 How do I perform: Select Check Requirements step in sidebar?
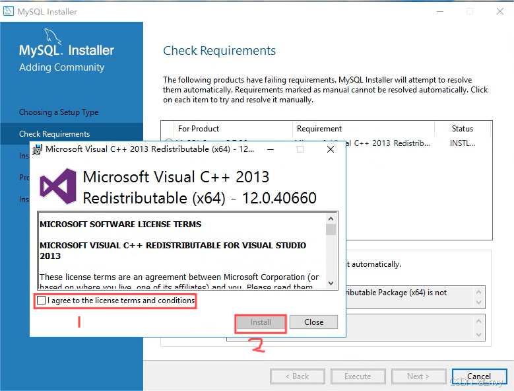(x=71, y=134)
